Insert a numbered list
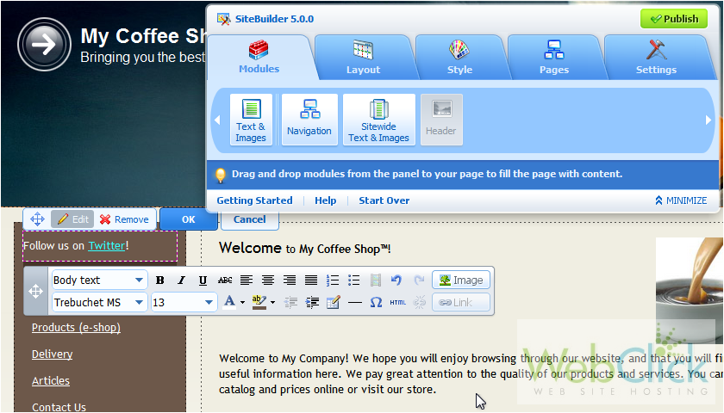 333,280
